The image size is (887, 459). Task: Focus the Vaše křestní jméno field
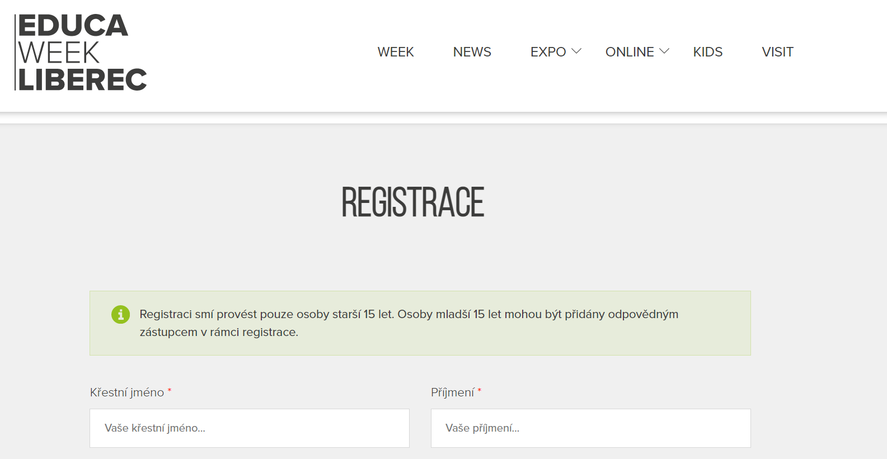[x=250, y=428]
